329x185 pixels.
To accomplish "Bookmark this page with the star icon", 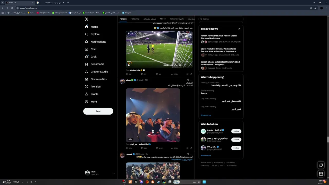I will click(315, 8).
